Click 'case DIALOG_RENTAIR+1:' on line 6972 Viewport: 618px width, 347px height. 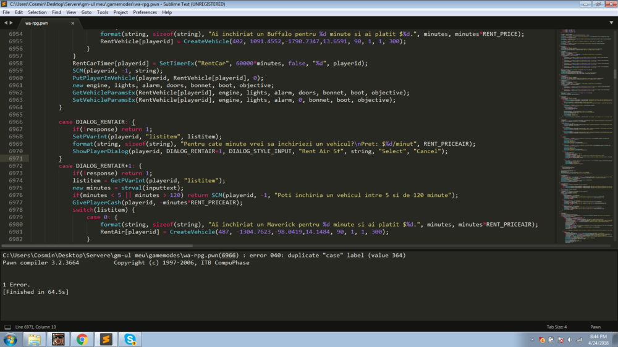pyautogui.click(x=97, y=166)
